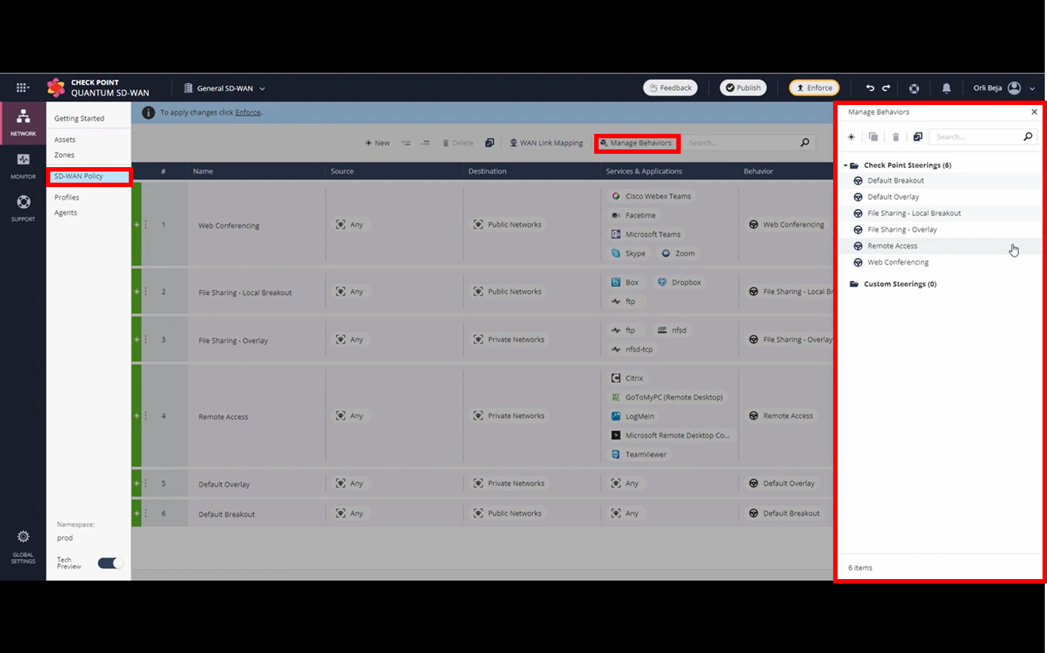Screen dimensions: 1047x653
Task: Click the user avatar icon
Action: (x=1014, y=88)
